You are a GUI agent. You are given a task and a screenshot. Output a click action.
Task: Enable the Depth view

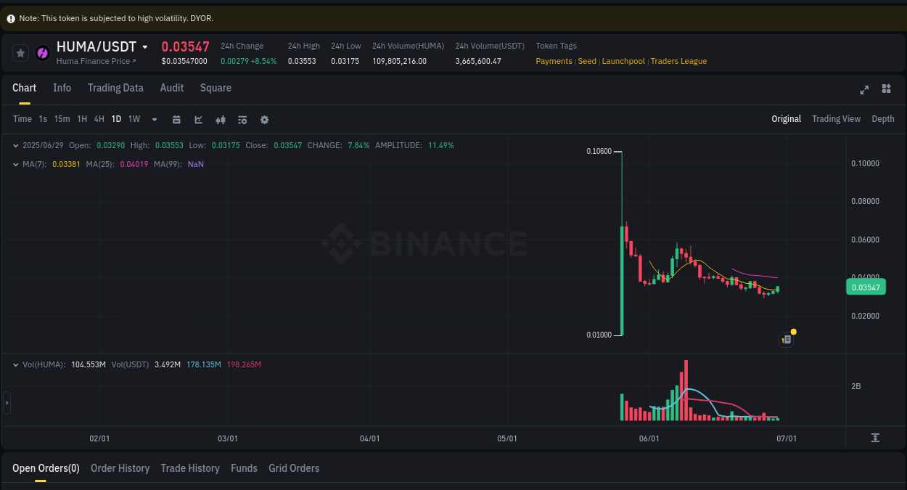point(883,118)
